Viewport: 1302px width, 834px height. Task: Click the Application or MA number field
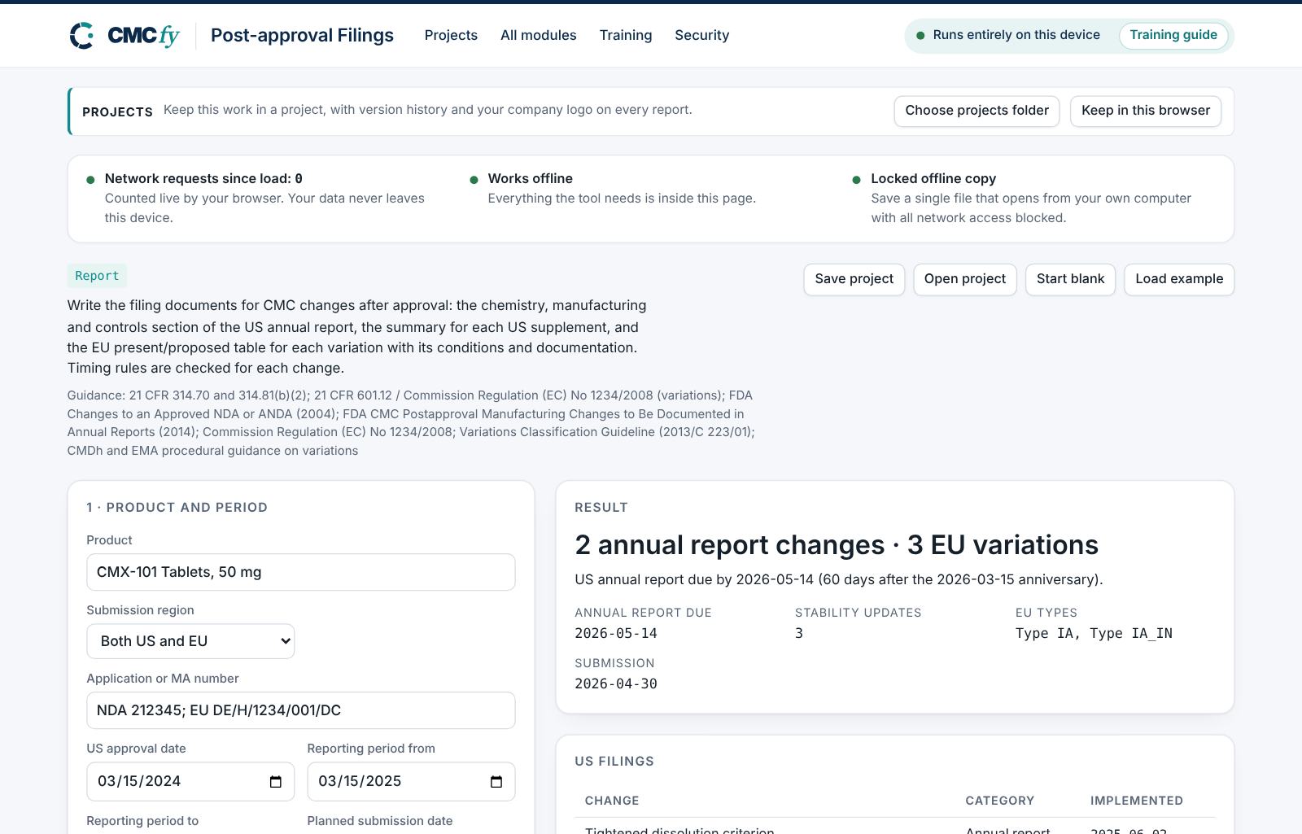301,710
